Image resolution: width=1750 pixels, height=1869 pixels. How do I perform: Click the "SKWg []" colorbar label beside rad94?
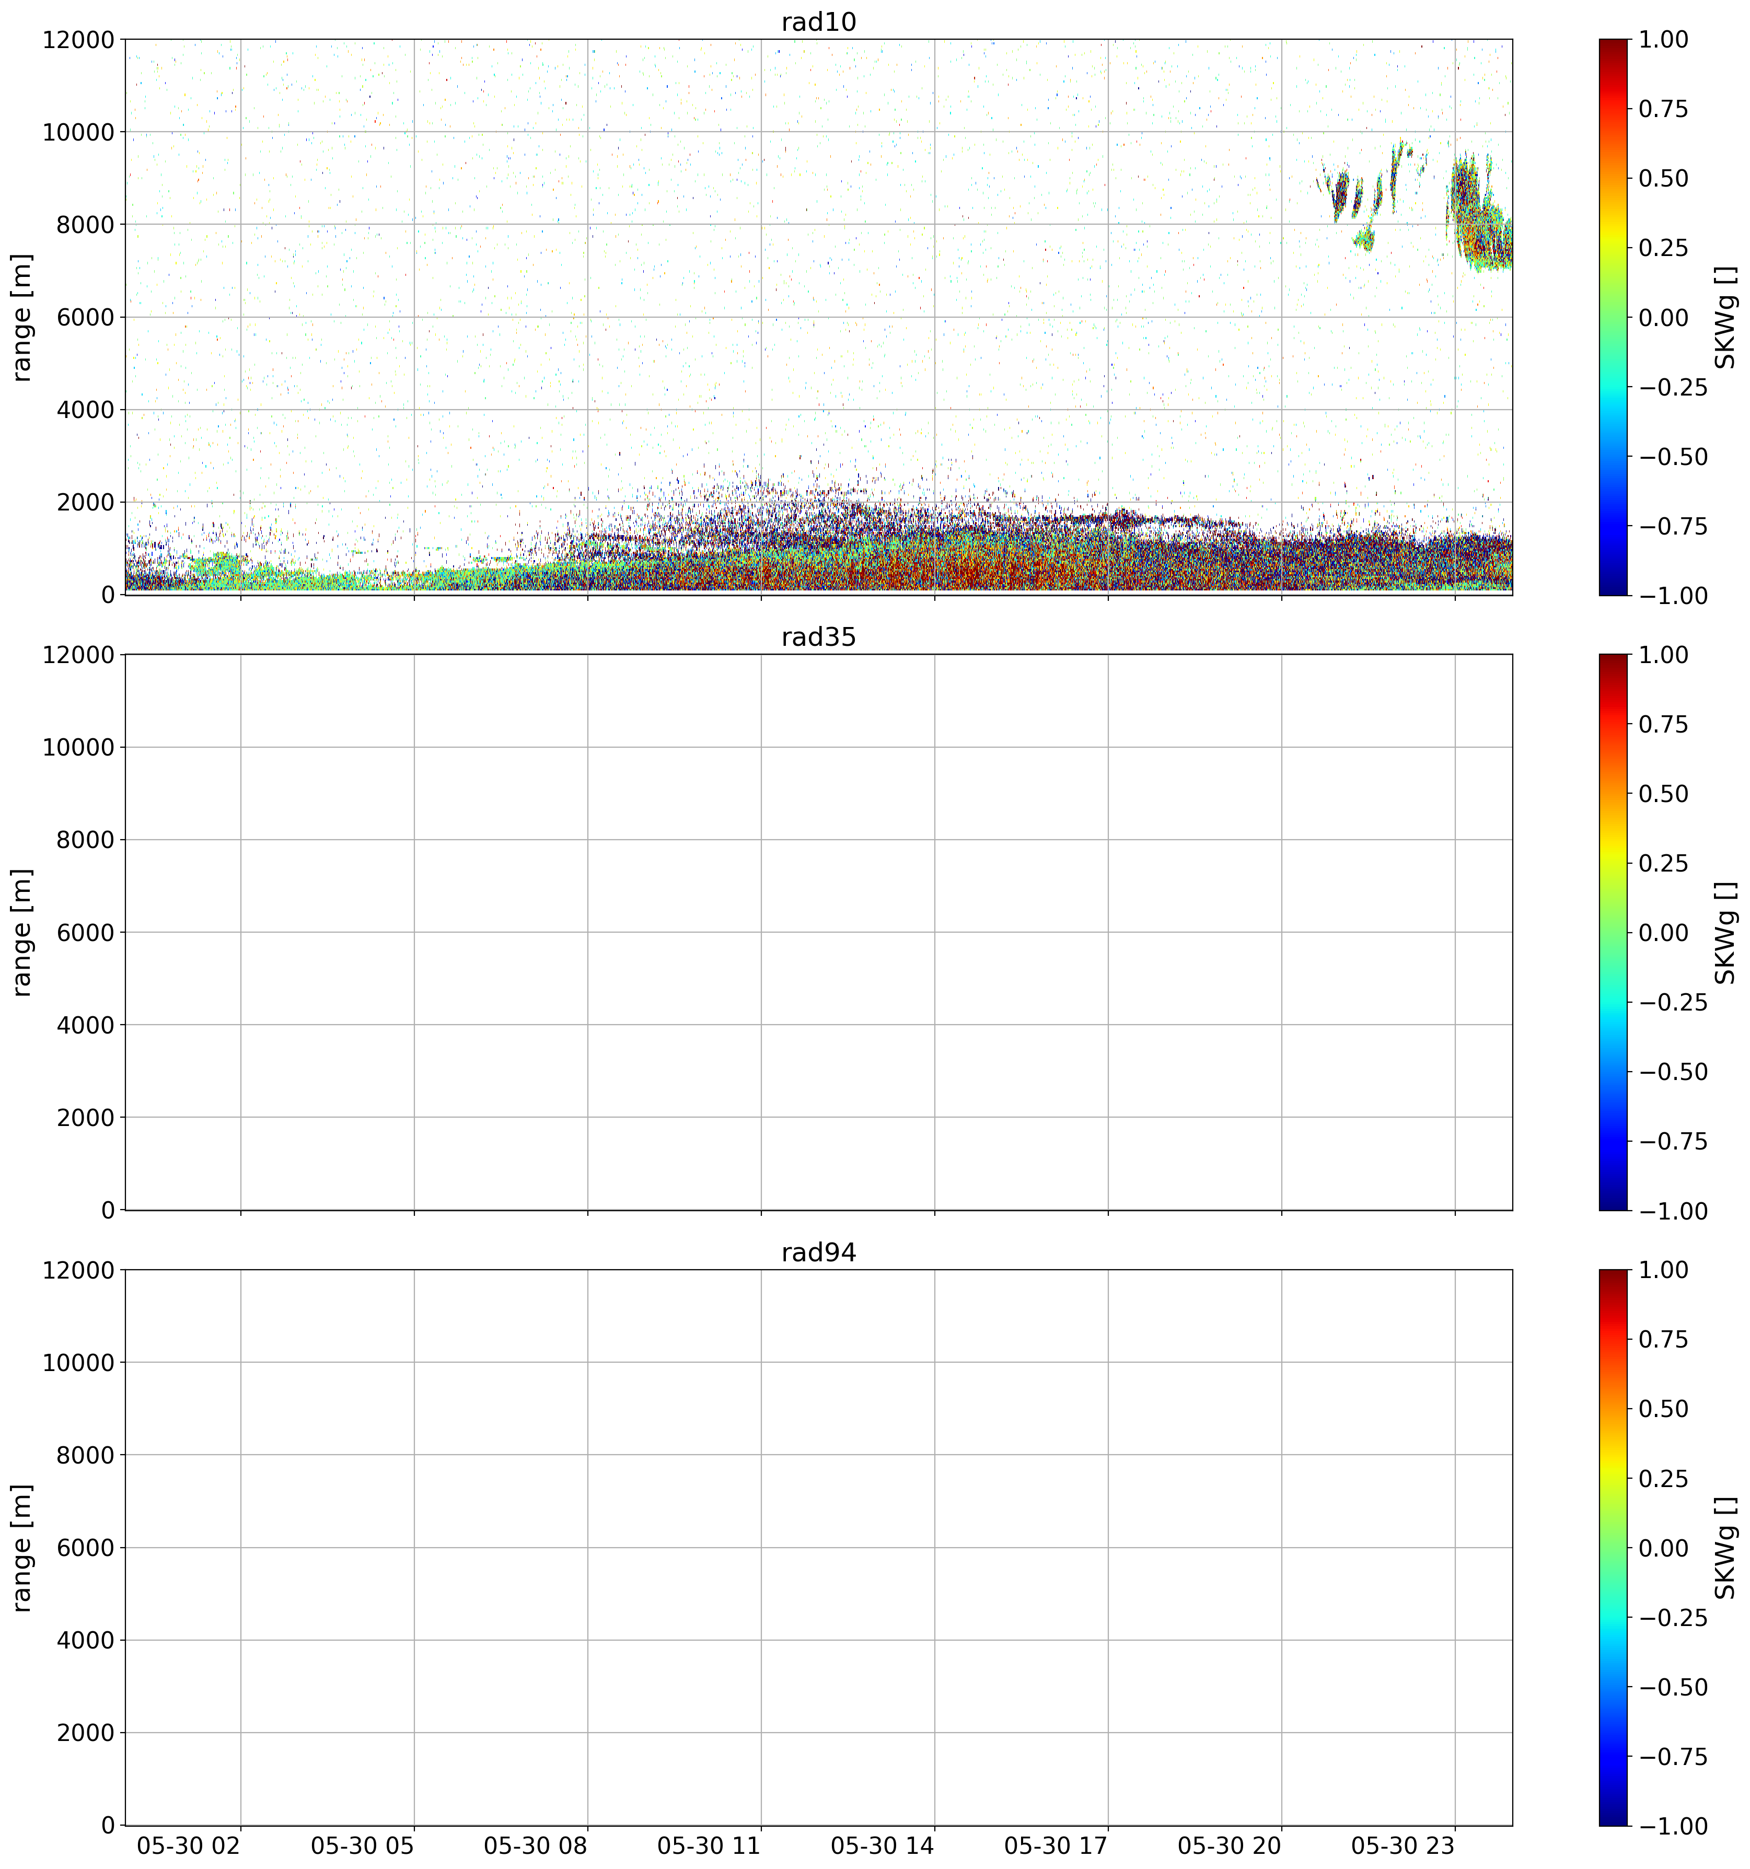point(1724,1548)
